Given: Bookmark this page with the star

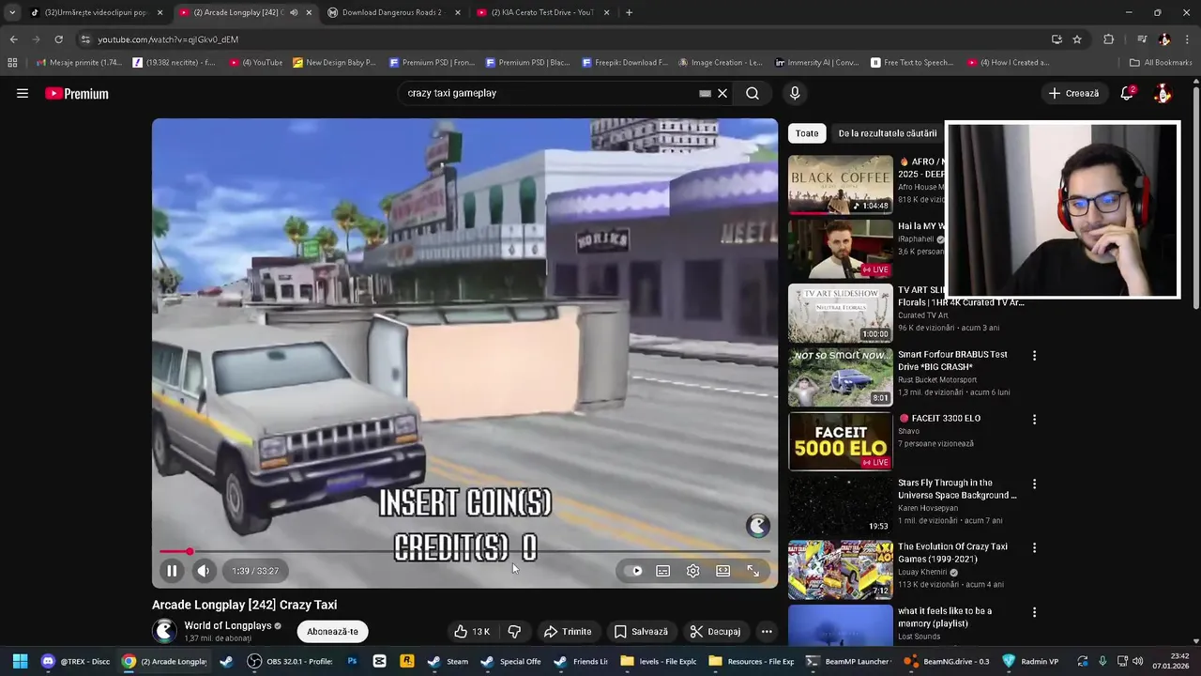Looking at the screenshot, I should 1077,39.
